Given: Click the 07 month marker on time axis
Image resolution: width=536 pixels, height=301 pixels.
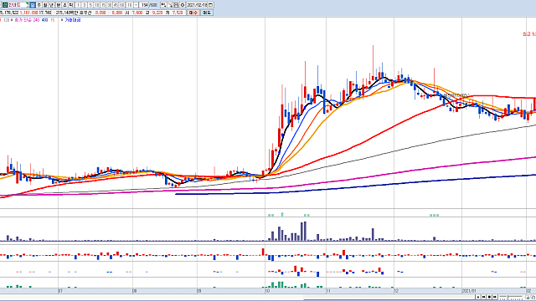Looking at the screenshot, I should tap(60, 291).
